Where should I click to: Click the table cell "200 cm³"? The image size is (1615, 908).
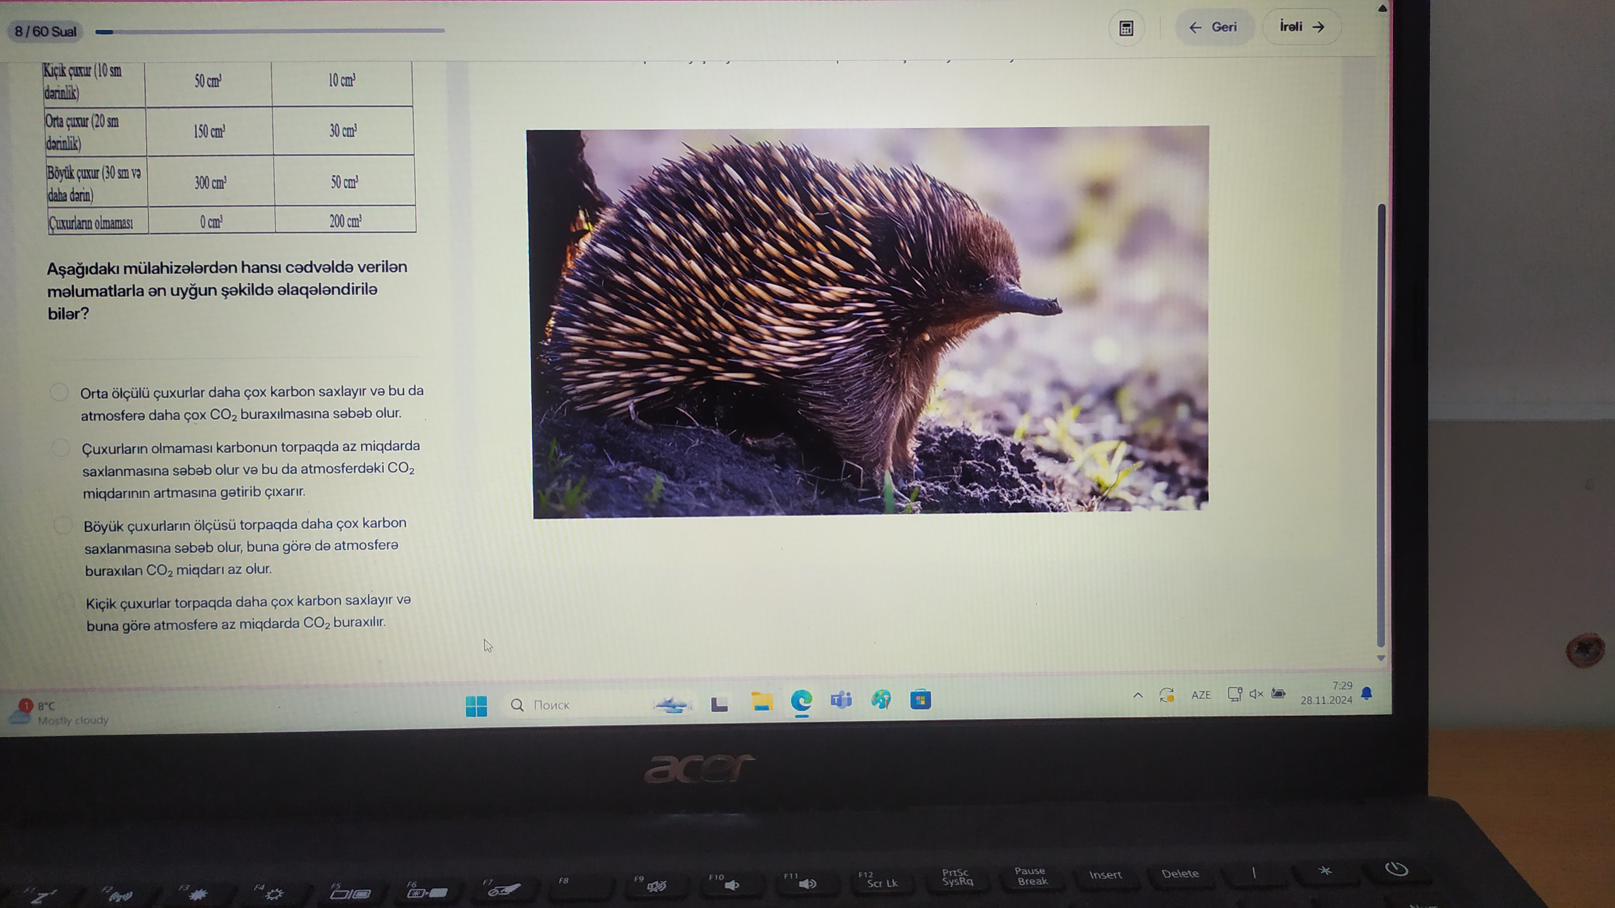(x=346, y=221)
